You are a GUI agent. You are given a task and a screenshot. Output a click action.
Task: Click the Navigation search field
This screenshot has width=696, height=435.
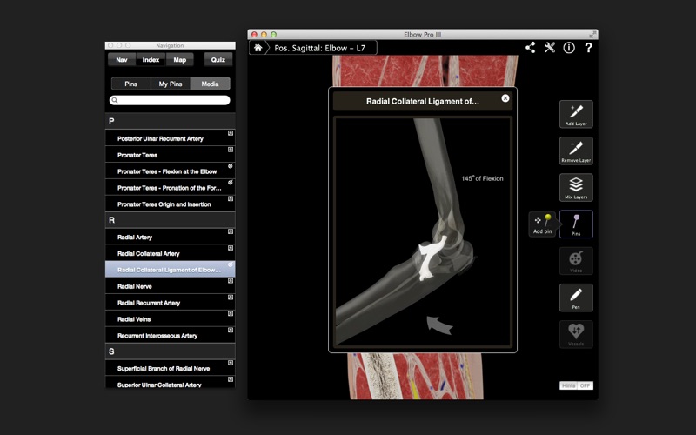[170, 100]
